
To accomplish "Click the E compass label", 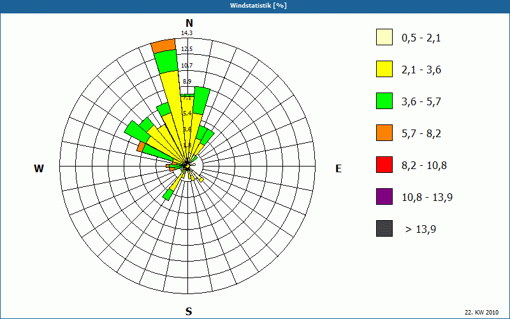I will tap(339, 168).
